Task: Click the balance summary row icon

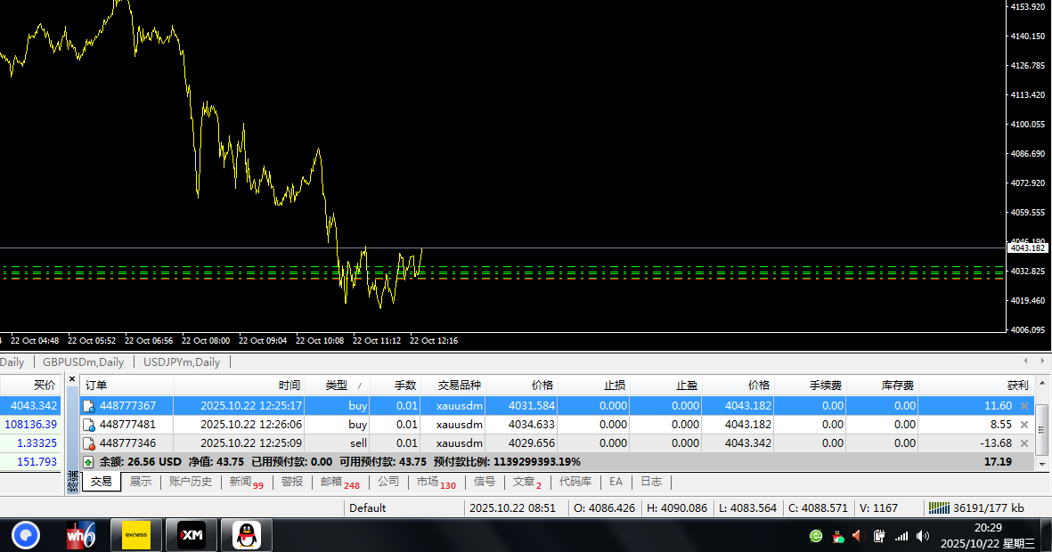Action: tap(88, 462)
